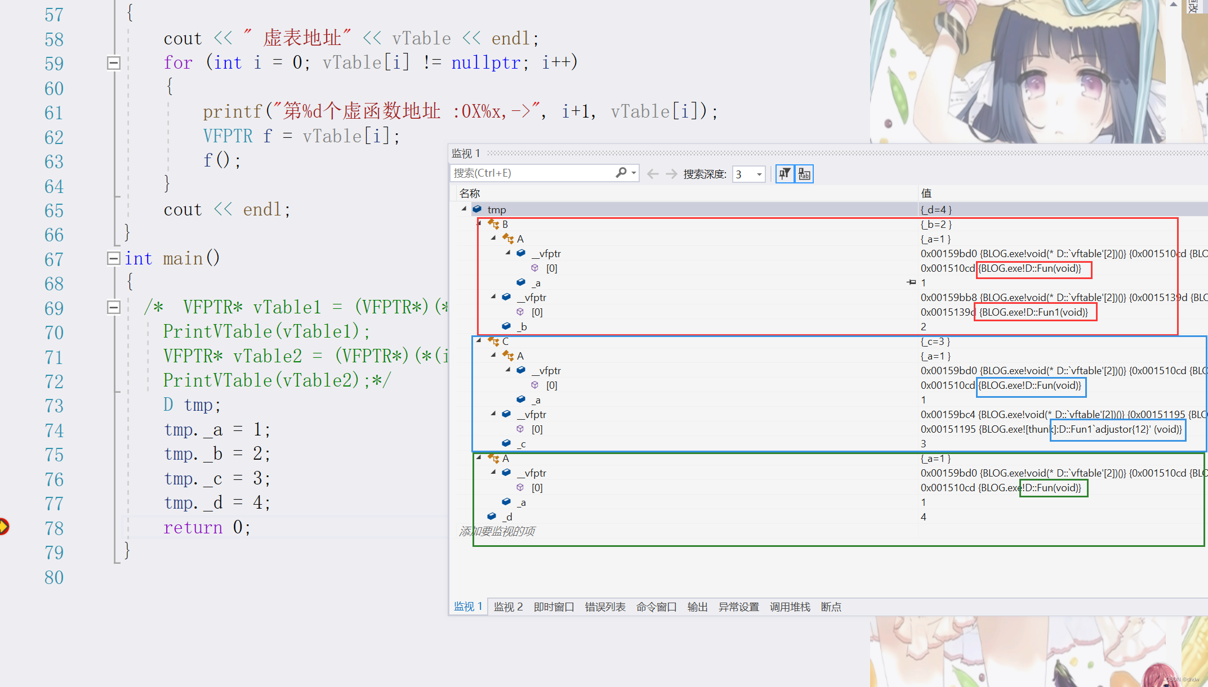The width and height of the screenshot is (1208, 687).
Task: Click the _d field cube icon
Action: coord(492,517)
